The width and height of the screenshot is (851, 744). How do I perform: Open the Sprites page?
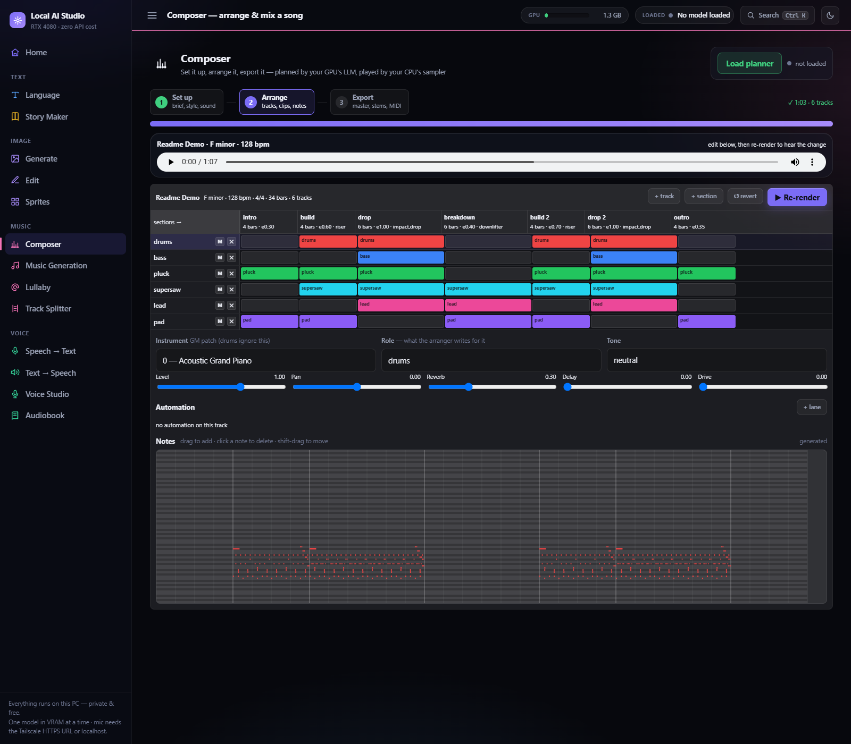pos(65,202)
